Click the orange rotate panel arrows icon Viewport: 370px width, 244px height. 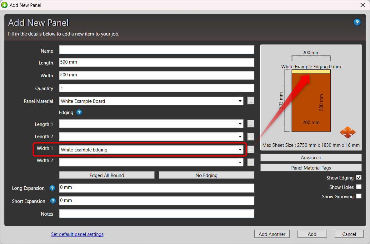pos(347,132)
